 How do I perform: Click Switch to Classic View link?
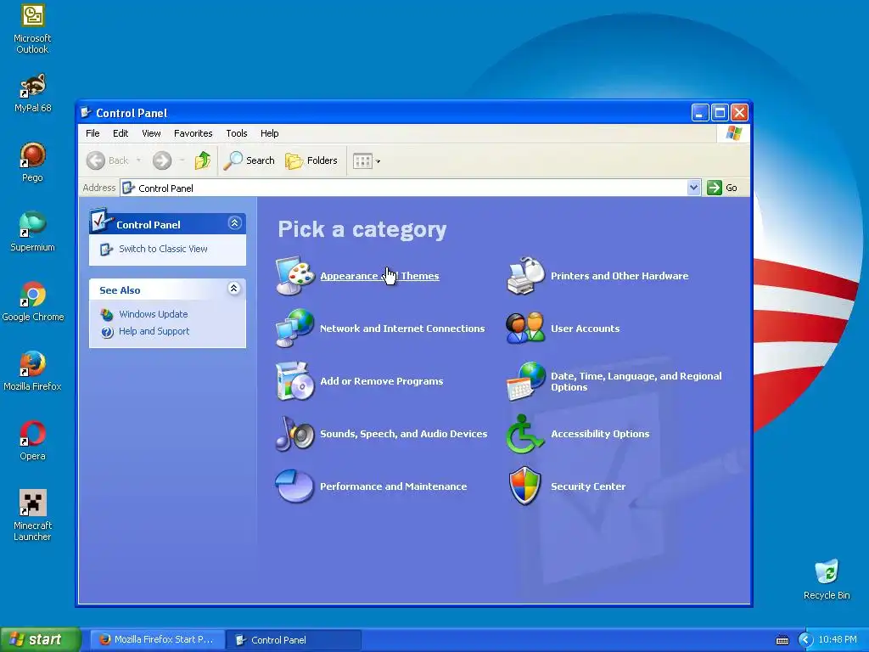163,249
